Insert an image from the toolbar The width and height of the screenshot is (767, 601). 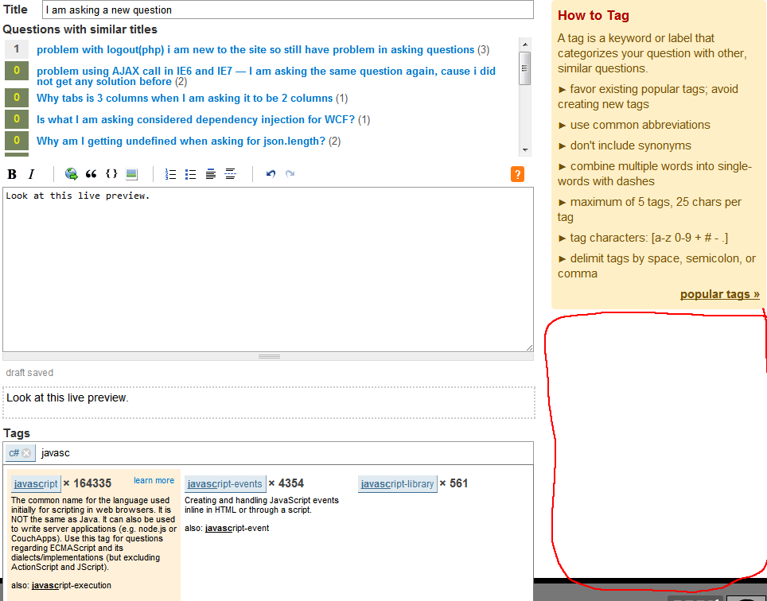[131, 174]
